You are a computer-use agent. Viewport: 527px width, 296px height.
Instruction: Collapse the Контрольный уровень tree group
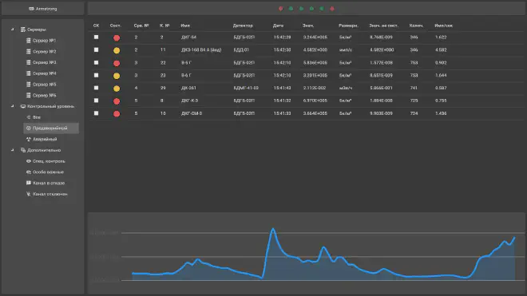tap(13, 106)
